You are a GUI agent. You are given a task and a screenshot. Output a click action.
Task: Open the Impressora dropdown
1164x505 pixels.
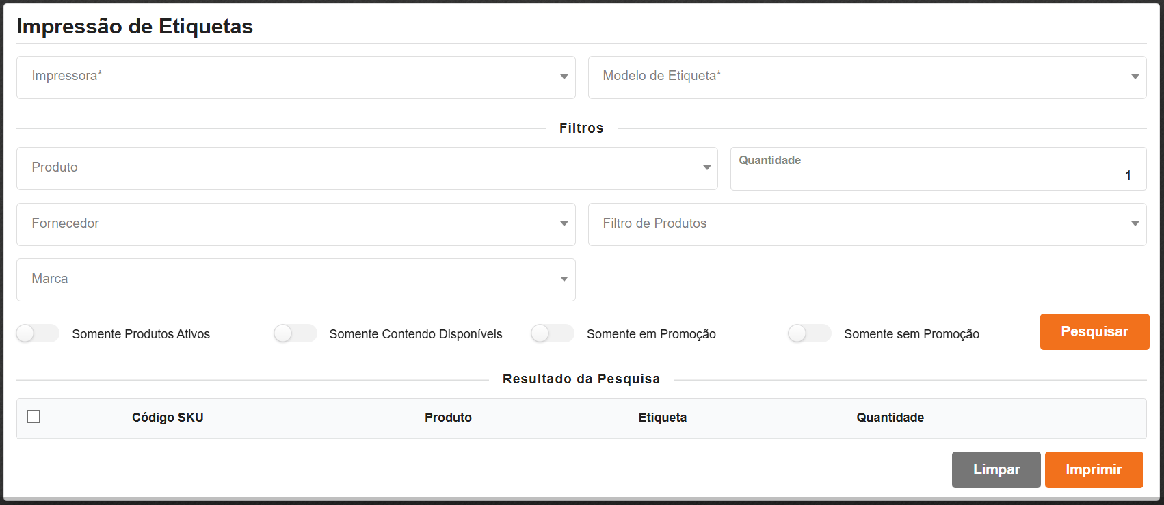(294, 77)
